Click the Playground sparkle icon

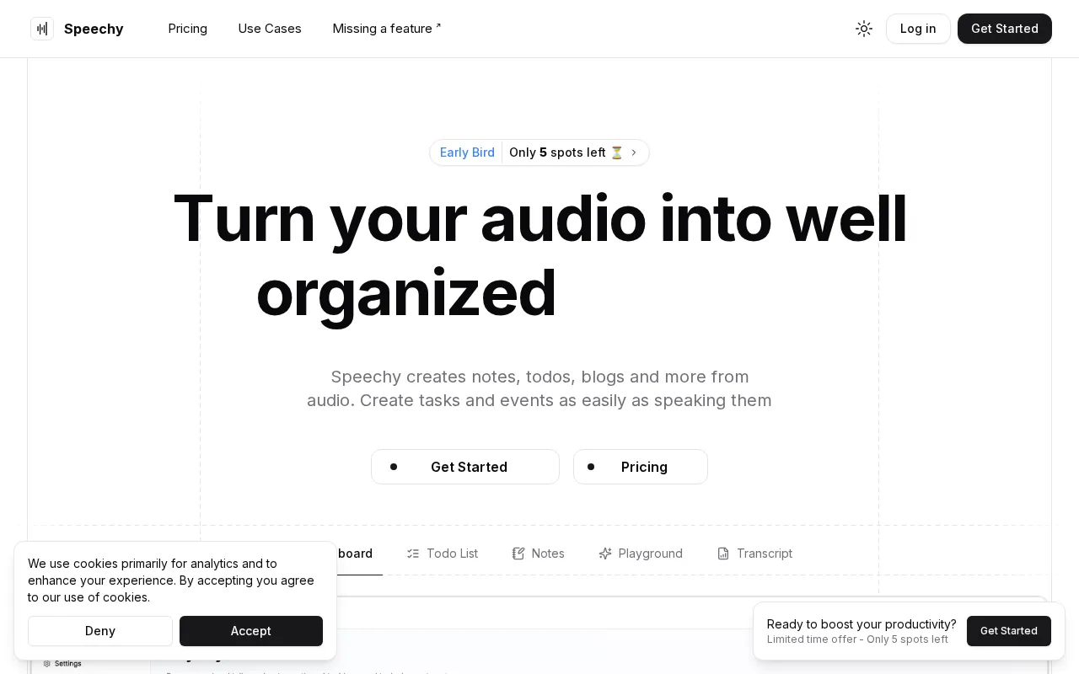605,554
